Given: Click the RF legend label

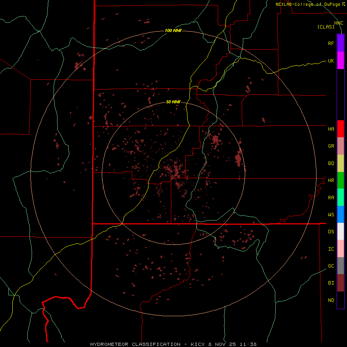Looking at the screenshot, I should tap(331, 43).
